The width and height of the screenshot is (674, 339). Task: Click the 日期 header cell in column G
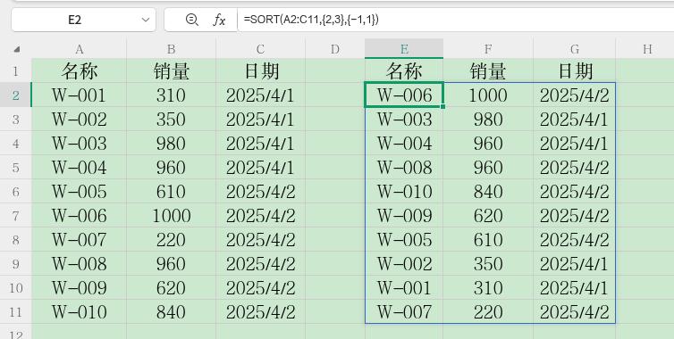pos(574,70)
